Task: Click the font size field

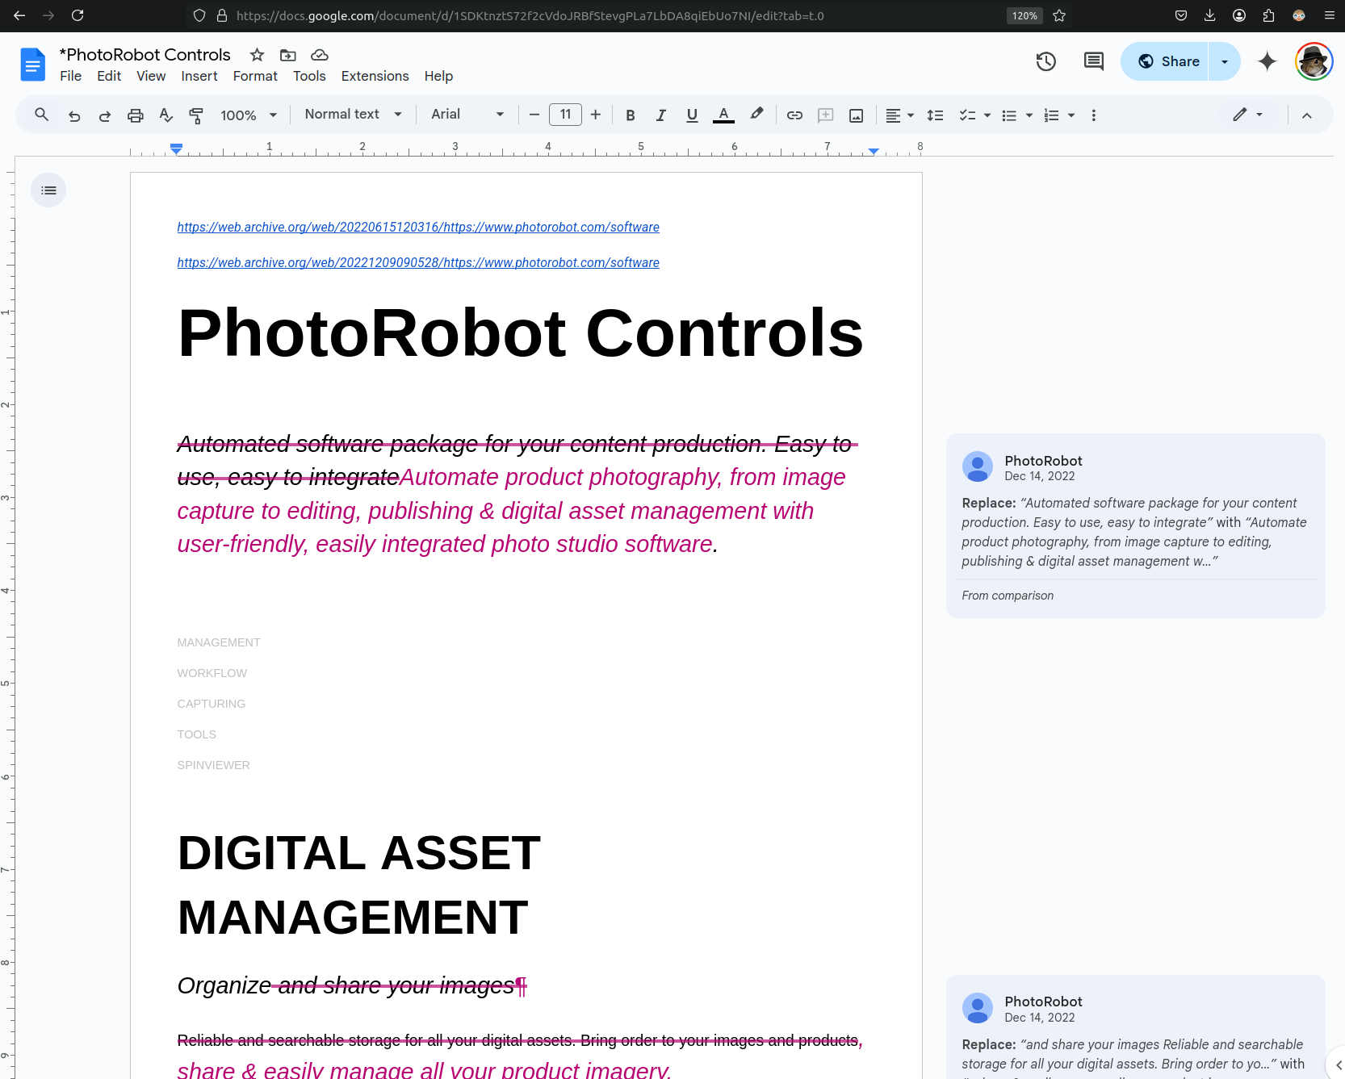Action: [565, 115]
